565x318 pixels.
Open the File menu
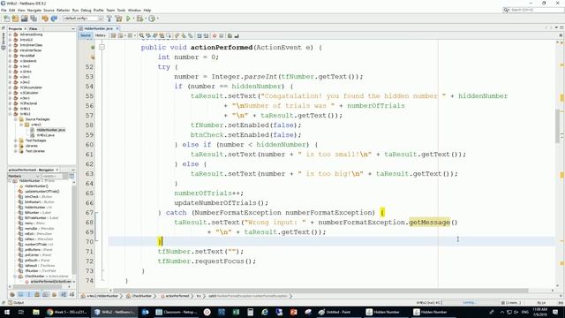4,10
